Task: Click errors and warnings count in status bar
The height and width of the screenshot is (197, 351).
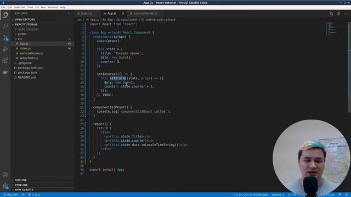Action: point(34,195)
